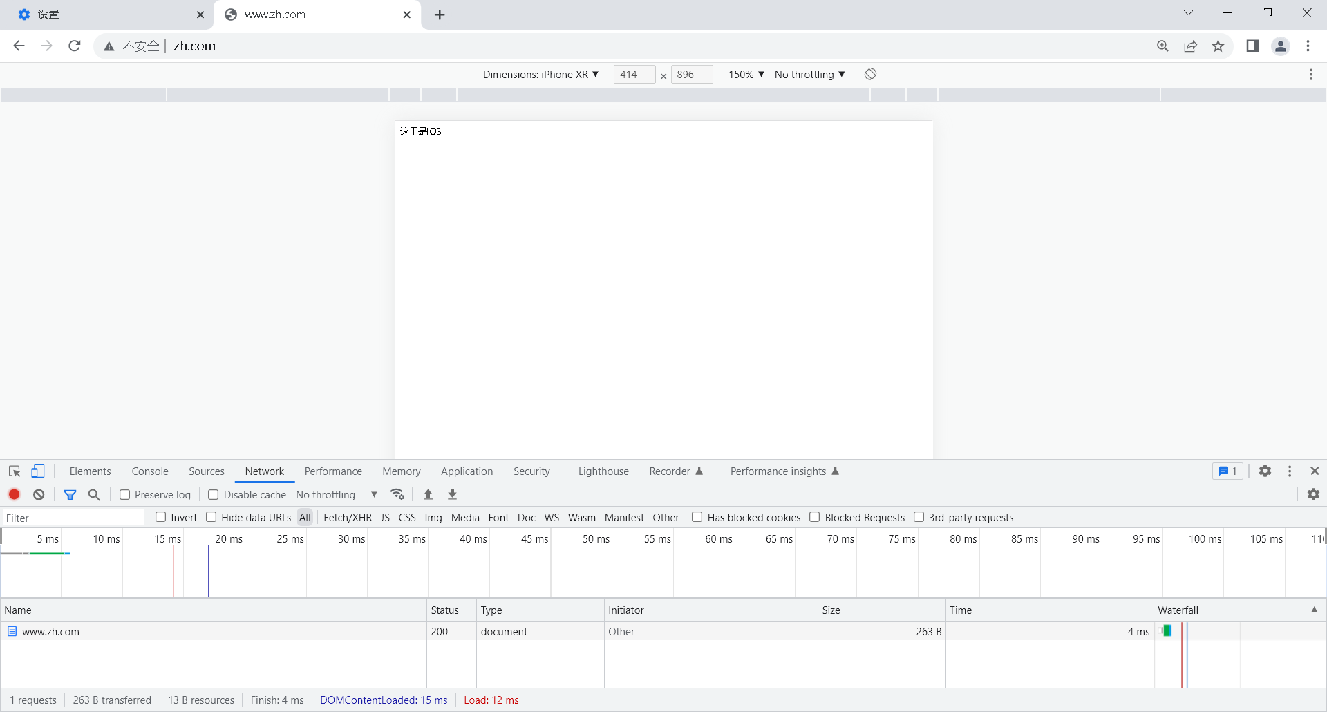Open the issues counter badge
Viewport: 1327px width, 712px height.
(x=1227, y=471)
